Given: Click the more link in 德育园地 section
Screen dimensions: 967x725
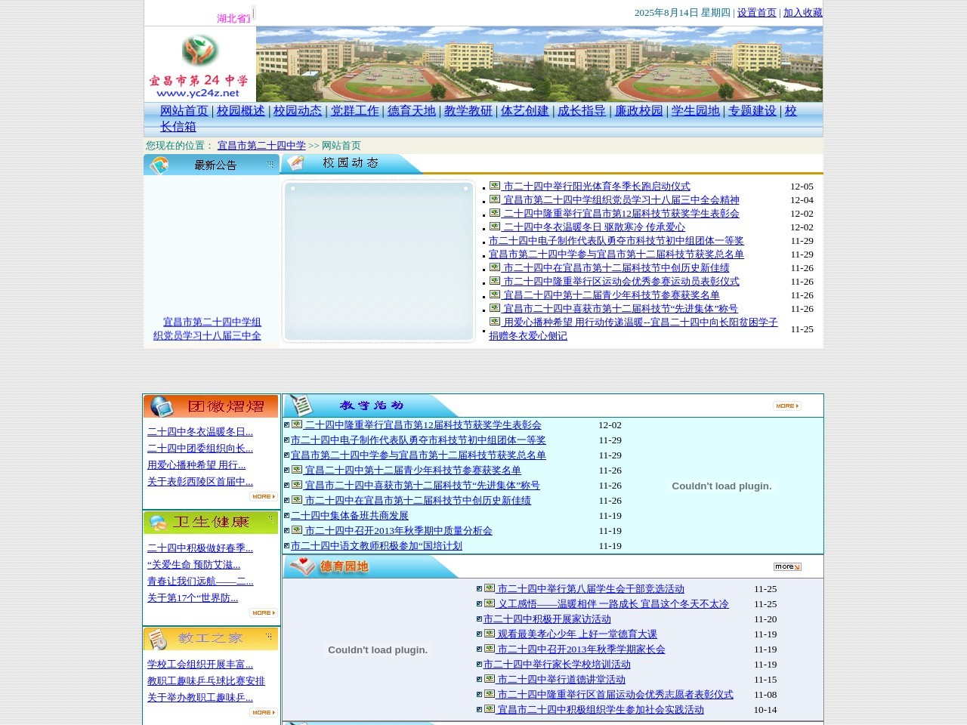Looking at the screenshot, I should click(x=786, y=566).
